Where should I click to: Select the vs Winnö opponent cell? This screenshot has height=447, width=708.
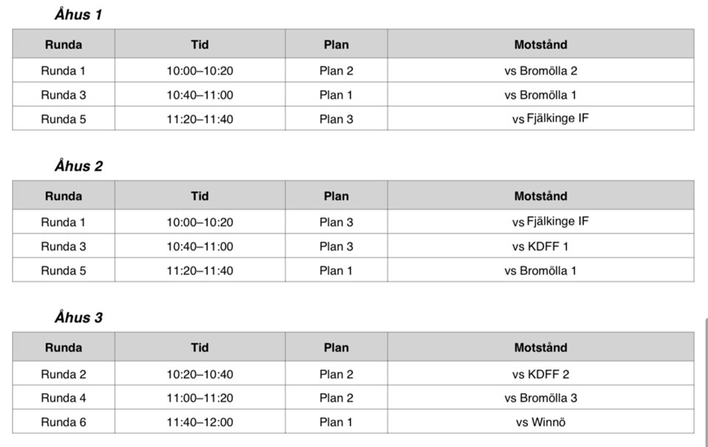(x=541, y=423)
